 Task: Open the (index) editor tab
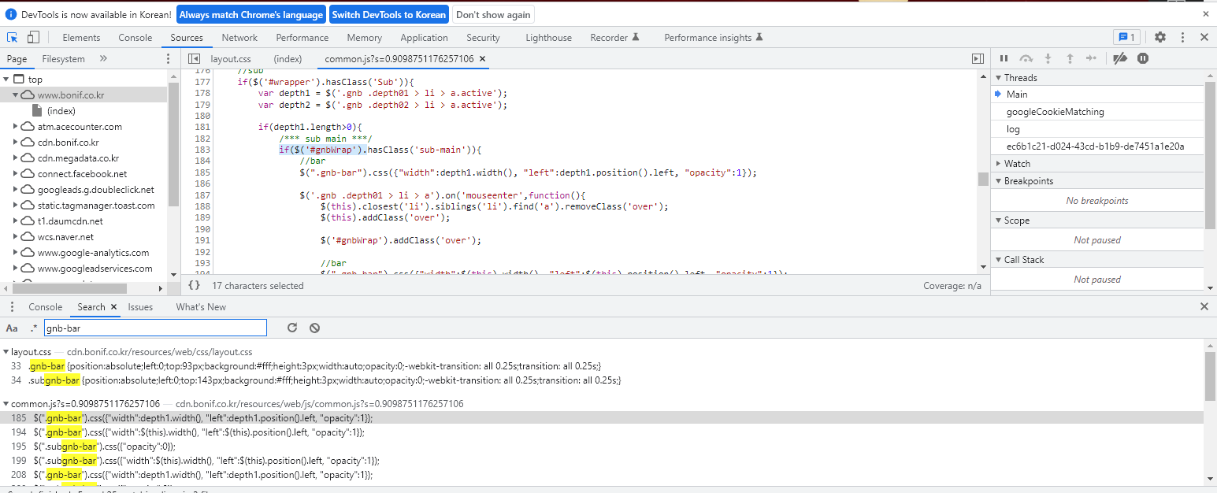288,59
